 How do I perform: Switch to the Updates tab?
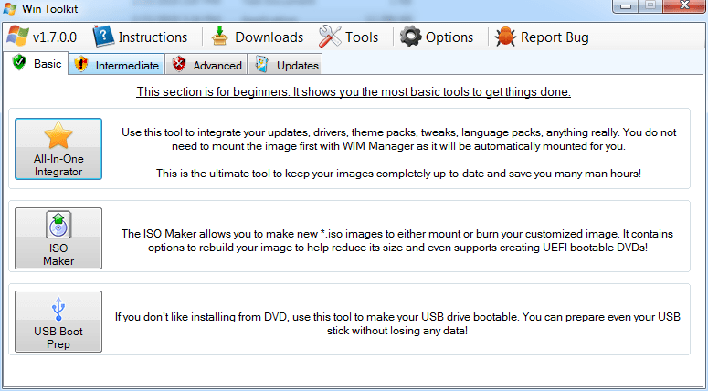tap(285, 65)
